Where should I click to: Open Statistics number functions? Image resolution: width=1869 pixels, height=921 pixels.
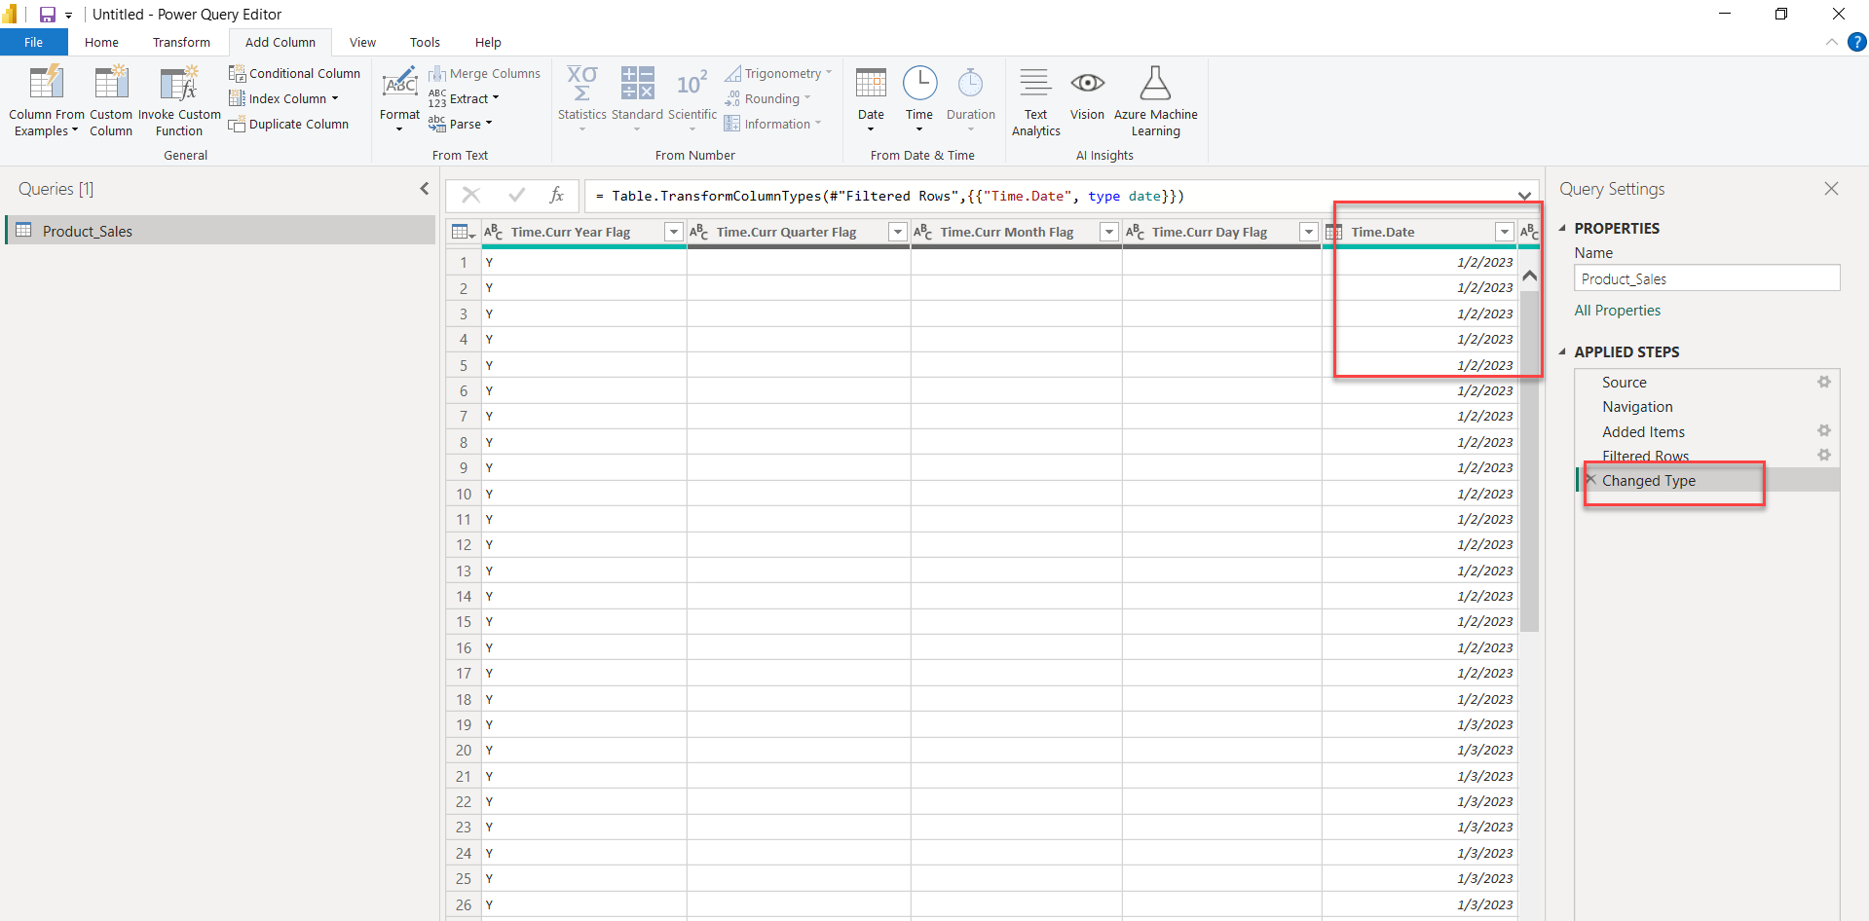(582, 101)
